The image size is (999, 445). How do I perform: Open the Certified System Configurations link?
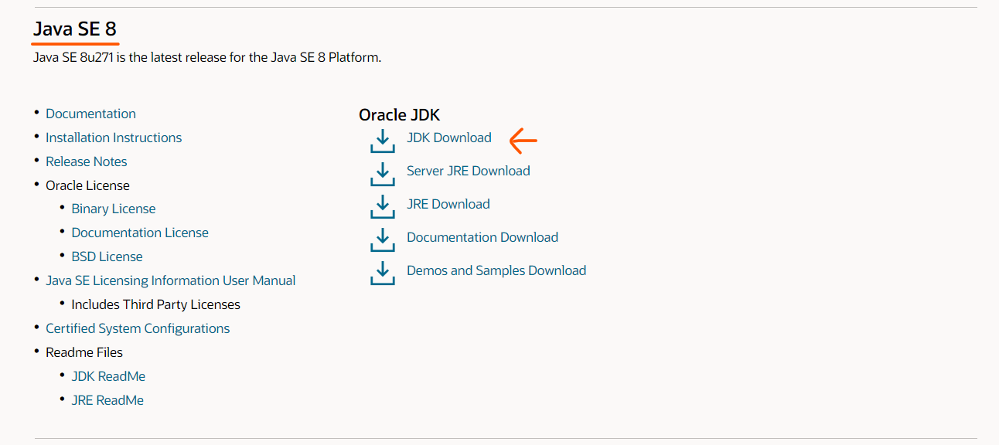click(138, 328)
